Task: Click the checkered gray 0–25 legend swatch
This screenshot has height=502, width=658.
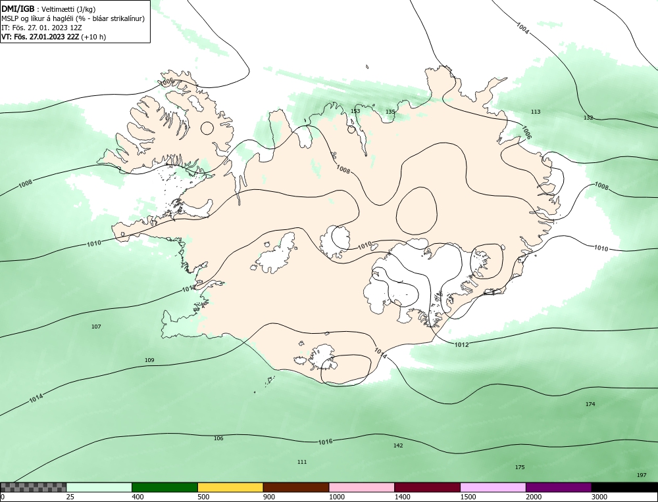Action: 33,487
